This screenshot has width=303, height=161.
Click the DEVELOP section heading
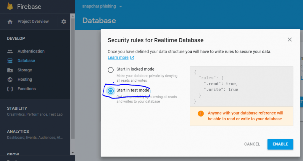pyautogui.click(x=16, y=38)
